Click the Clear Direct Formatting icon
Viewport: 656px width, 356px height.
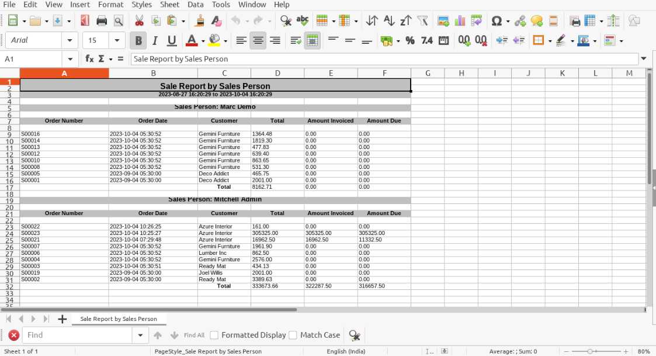[x=216, y=20]
